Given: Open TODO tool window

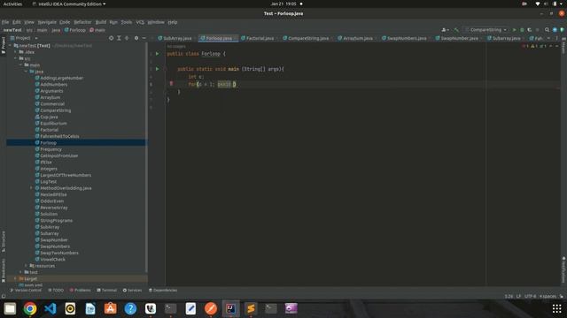Looking at the screenshot, I should click(x=56, y=291).
